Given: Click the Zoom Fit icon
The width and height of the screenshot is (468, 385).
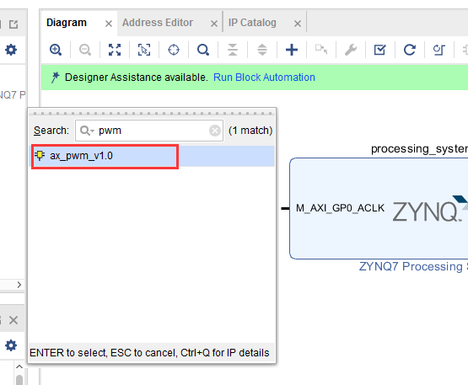Looking at the screenshot, I should click(115, 50).
